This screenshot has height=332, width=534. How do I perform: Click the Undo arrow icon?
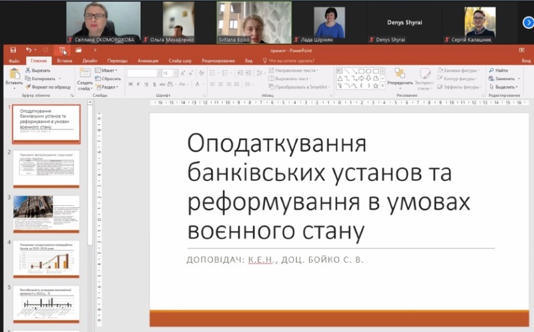point(29,50)
